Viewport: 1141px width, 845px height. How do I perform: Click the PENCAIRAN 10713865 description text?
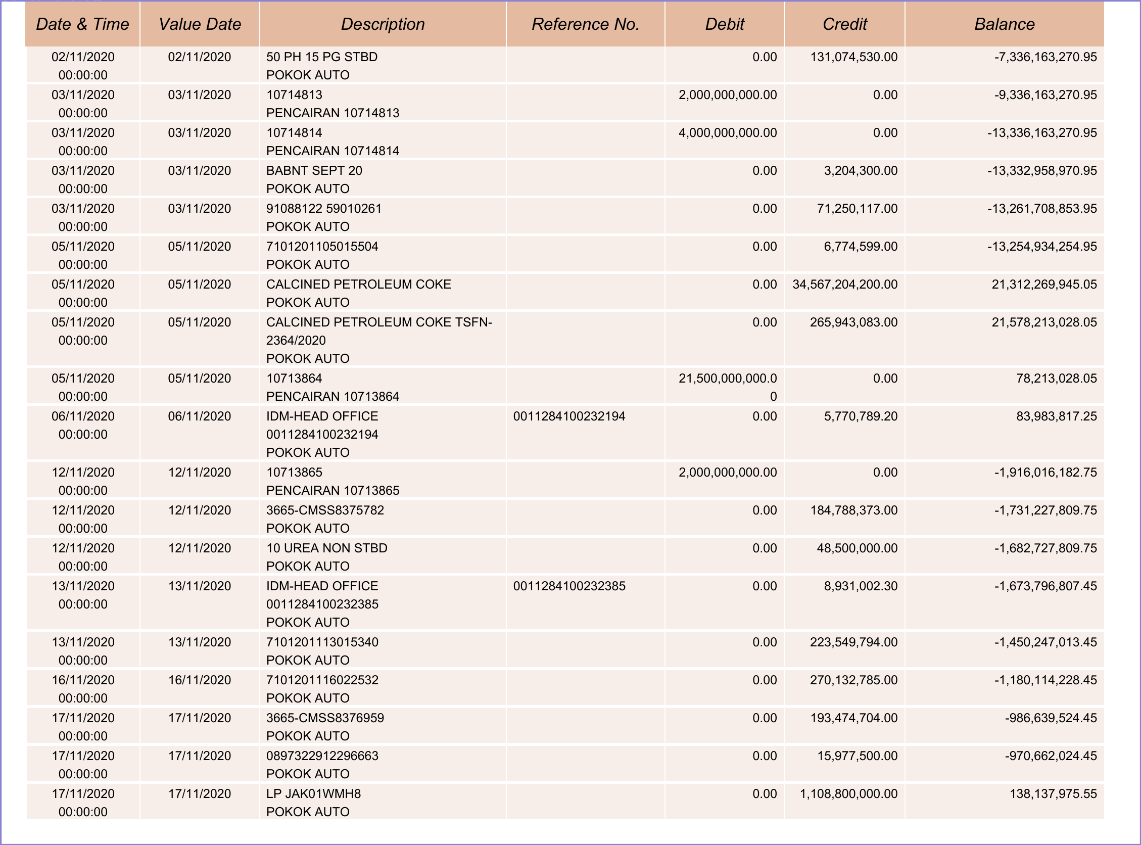(332, 491)
